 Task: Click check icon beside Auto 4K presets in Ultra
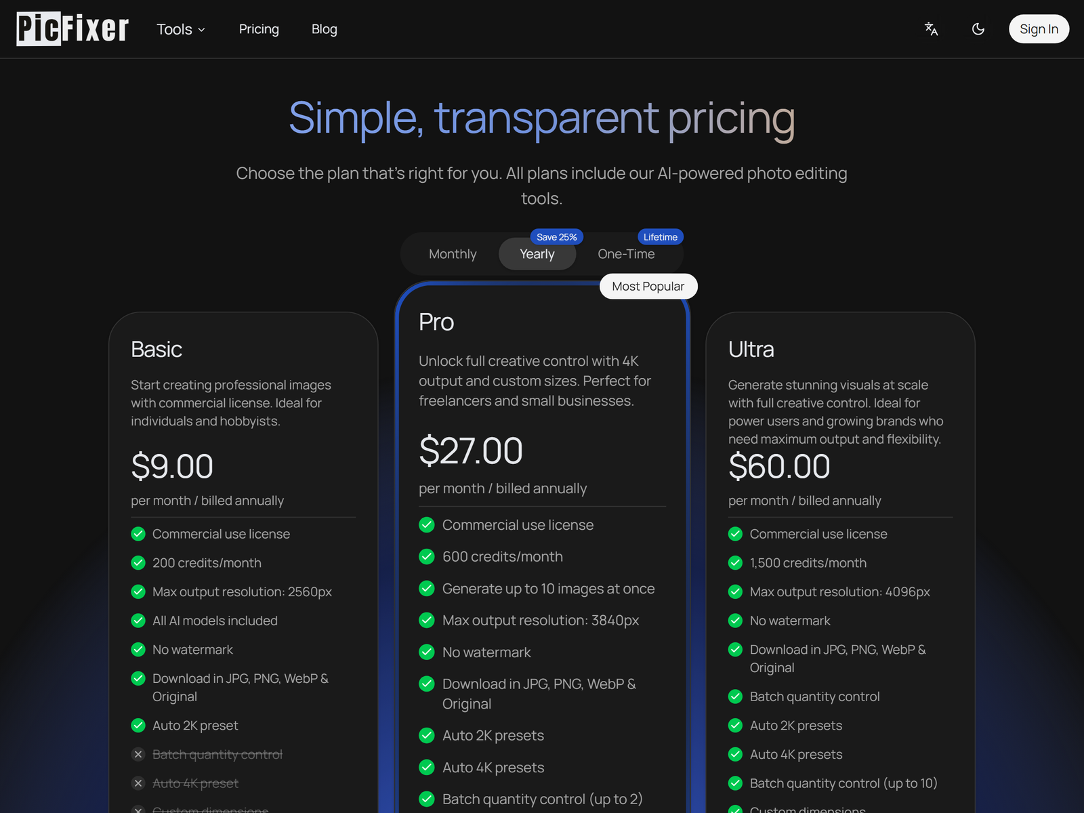pyautogui.click(x=736, y=754)
